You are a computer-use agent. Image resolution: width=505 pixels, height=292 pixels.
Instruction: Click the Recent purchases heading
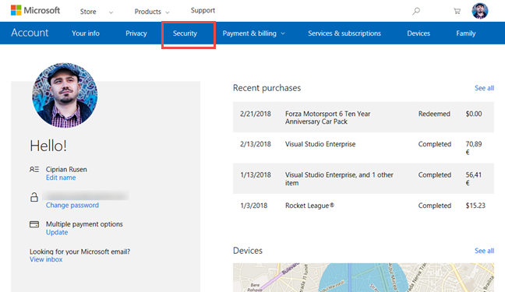267,88
